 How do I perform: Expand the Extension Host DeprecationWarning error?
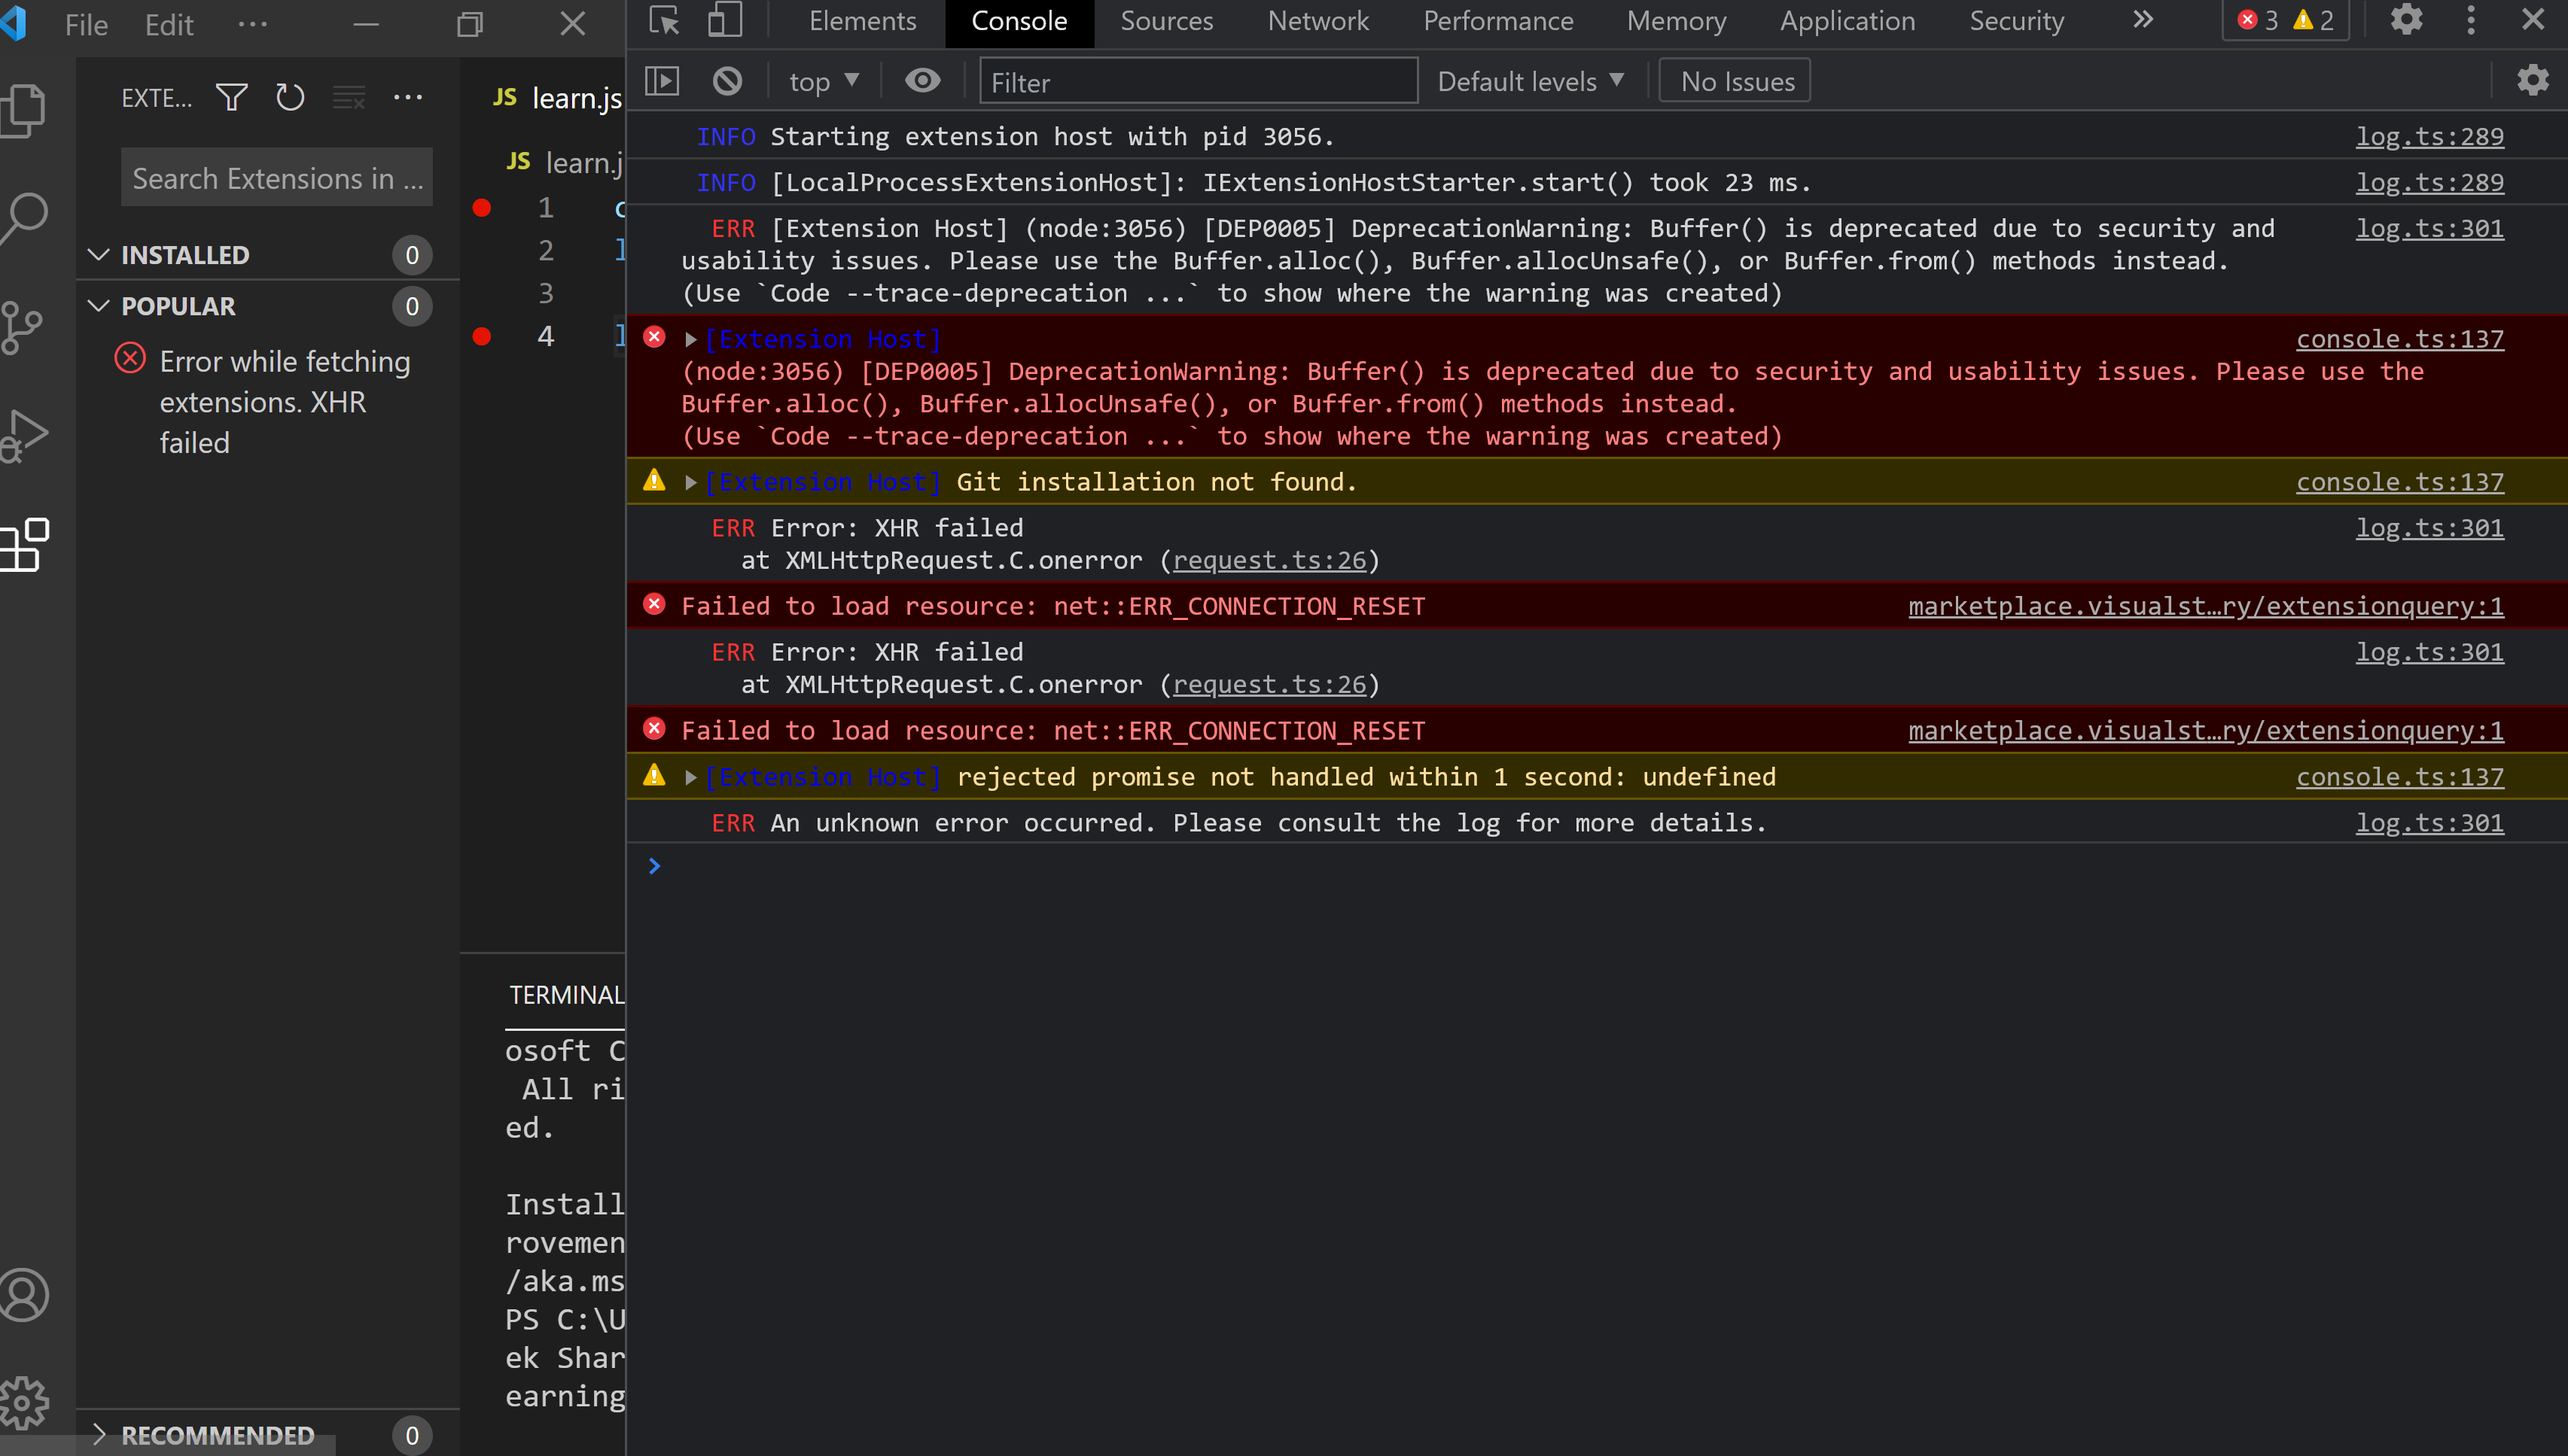point(690,338)
